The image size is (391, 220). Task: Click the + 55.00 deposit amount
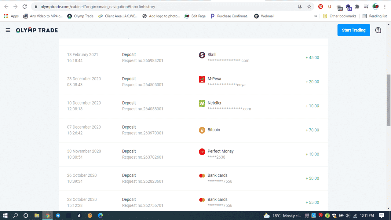(312, 202)
